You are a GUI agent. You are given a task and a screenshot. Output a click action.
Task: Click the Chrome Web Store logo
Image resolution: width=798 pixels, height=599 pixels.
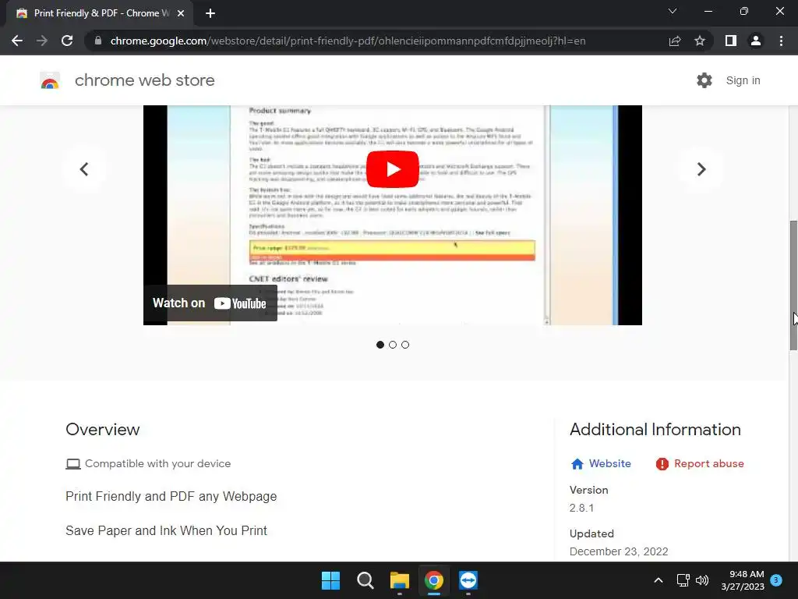(50, 80)
